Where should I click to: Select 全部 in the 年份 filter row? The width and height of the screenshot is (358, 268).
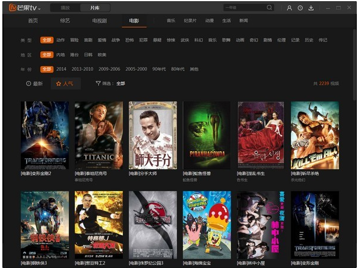click(47, 69)
